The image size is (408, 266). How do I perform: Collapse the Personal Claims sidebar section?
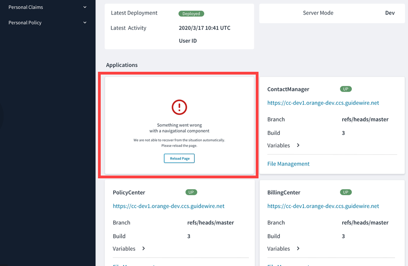click(85, 7)
